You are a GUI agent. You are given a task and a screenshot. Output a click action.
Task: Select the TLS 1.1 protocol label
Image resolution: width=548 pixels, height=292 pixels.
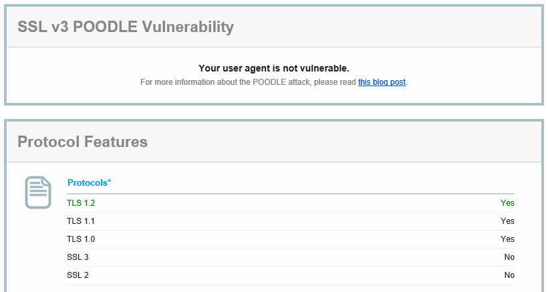point(76,221)
